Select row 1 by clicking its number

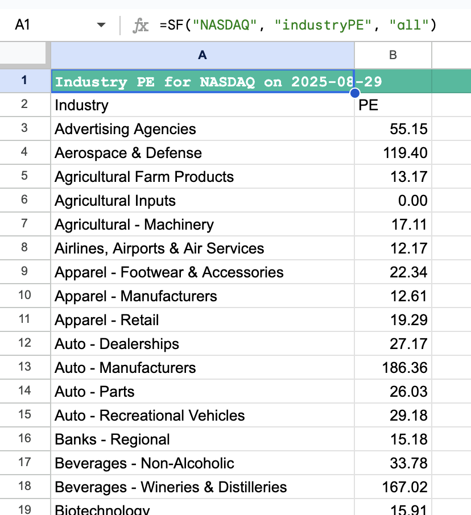[x=24, y=81]
